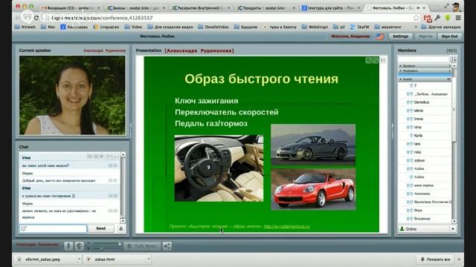Click the bookmark star in address bar
The height and width of the screenshot is (267, 476).
click(416, 18)
